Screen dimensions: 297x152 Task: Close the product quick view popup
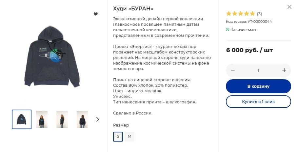click(289, 7)
